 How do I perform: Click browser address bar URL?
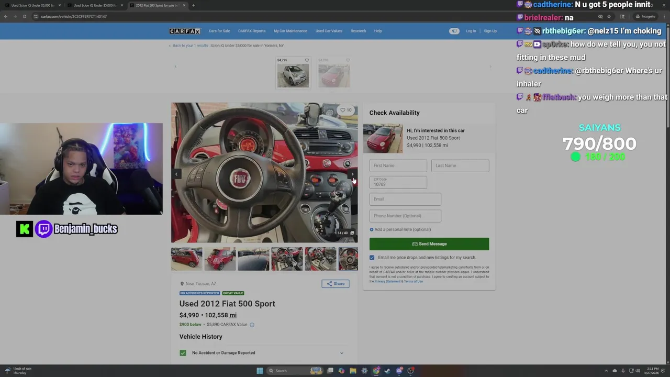click(74, 16)
